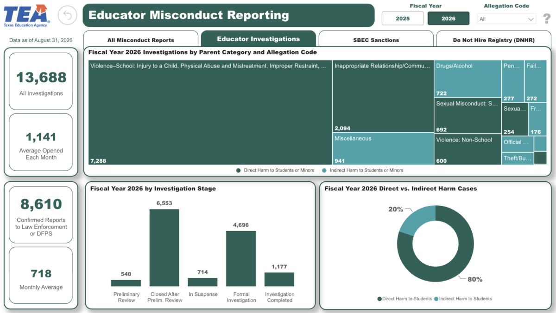The height and width of the screenshot is (313, 556).
Task: Select the Educator Investigations tab
Action: [x=259, y=39]
